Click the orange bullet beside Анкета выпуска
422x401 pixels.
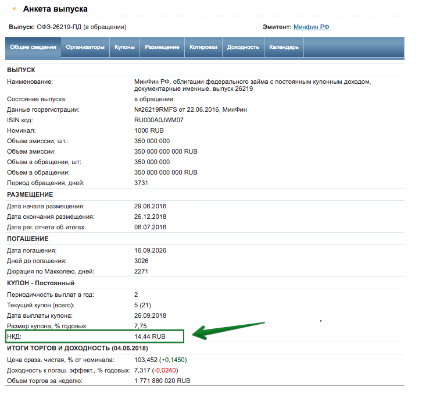(x=15, y=9)
